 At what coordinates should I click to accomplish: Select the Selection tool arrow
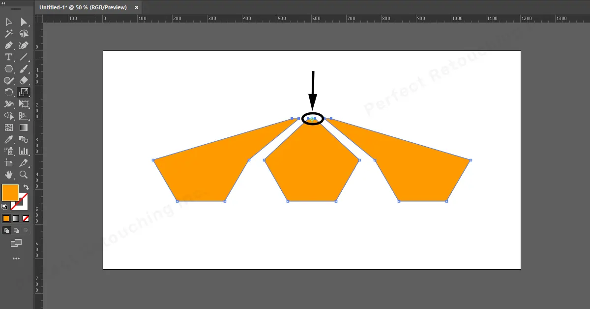tap(9, 22)
